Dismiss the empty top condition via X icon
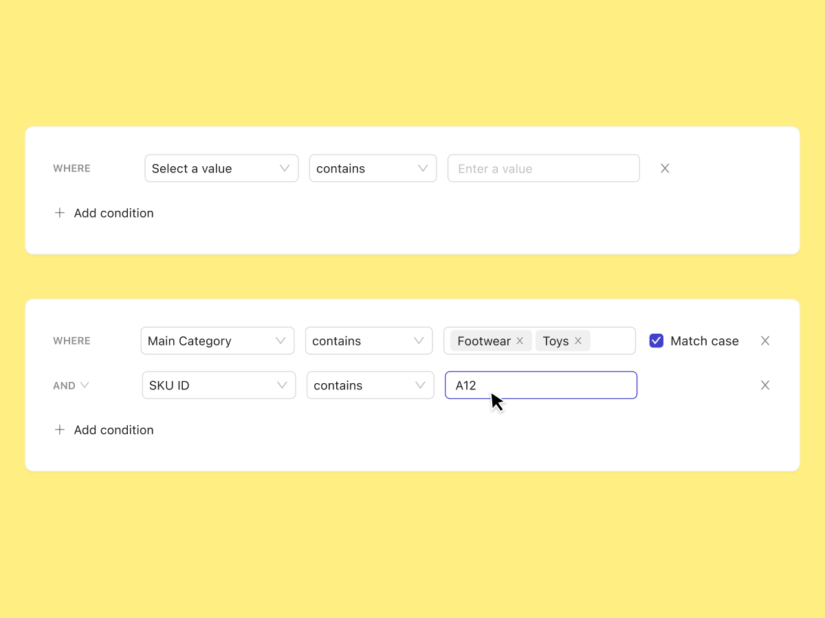Viewport: 825px width, 618px height. click(664, 168)
